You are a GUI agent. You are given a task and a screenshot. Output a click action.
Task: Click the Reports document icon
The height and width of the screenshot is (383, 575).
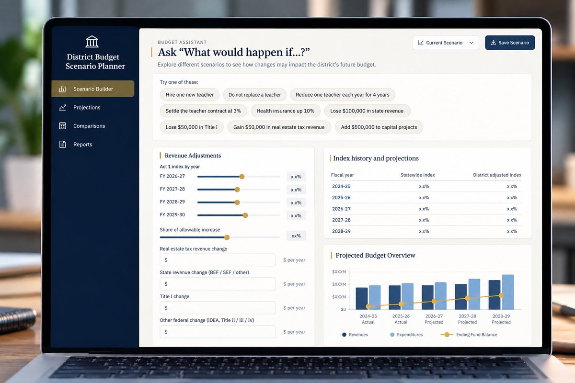(x=62, y=144)
